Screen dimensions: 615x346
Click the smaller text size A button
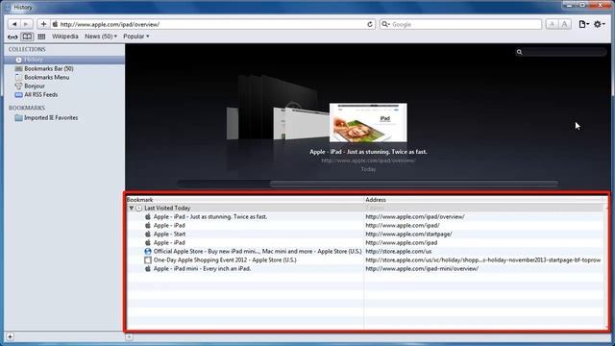coord(552,24)
